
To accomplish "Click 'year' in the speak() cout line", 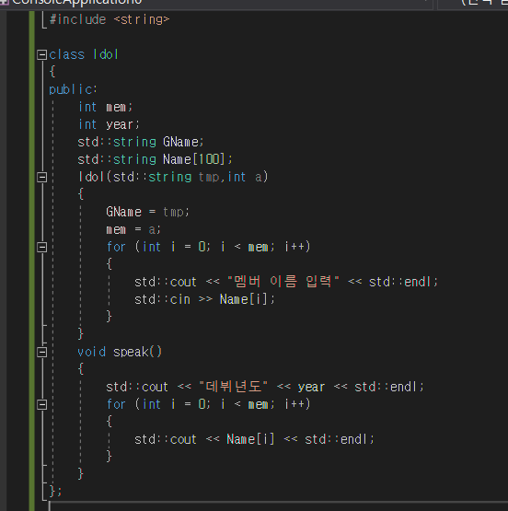I will pyautogui.click(x=311, y=387).
